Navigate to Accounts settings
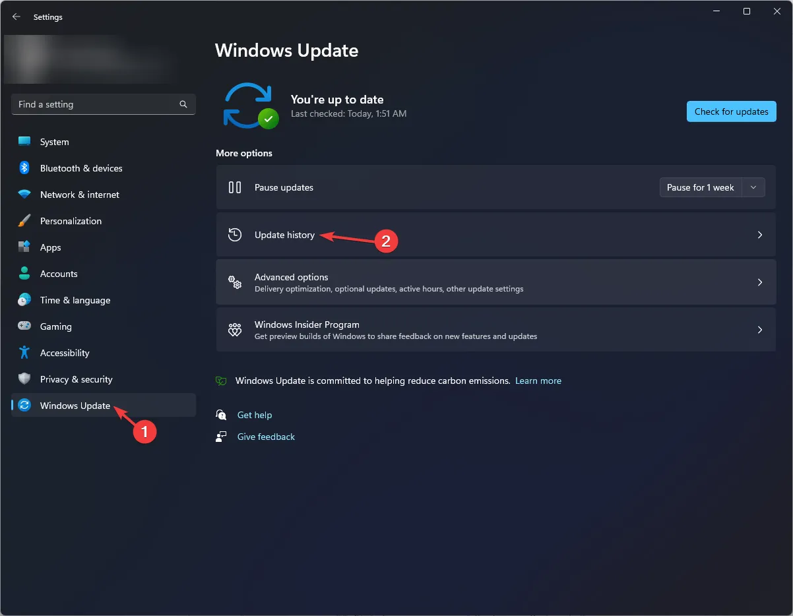Screen dimensions: 793x616 pyautogui.click(x=104, y=274)
